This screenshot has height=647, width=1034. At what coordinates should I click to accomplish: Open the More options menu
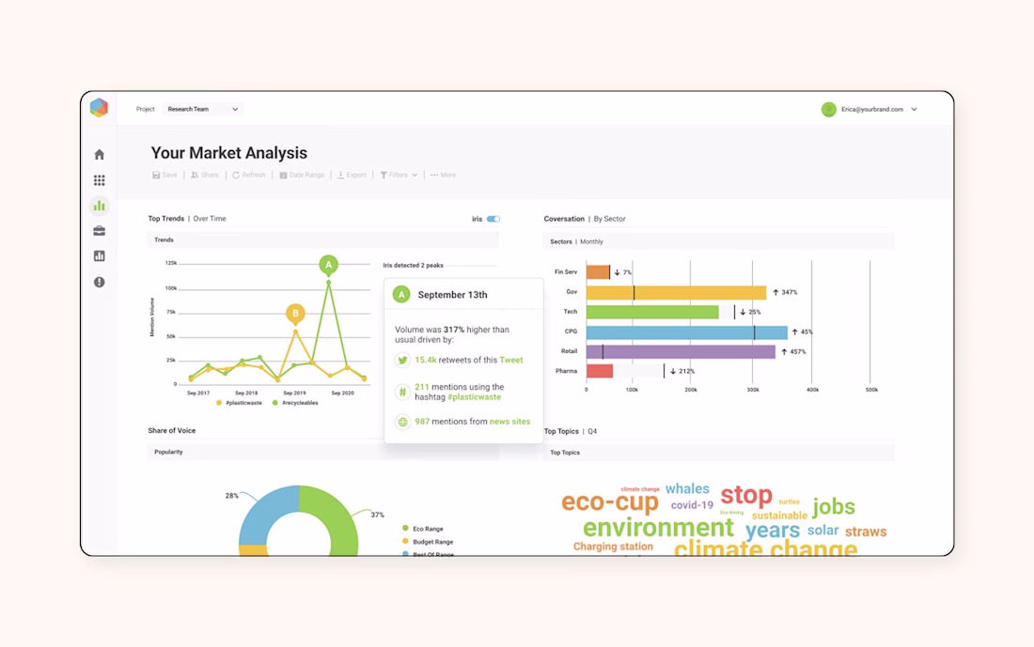coord(443,176)
